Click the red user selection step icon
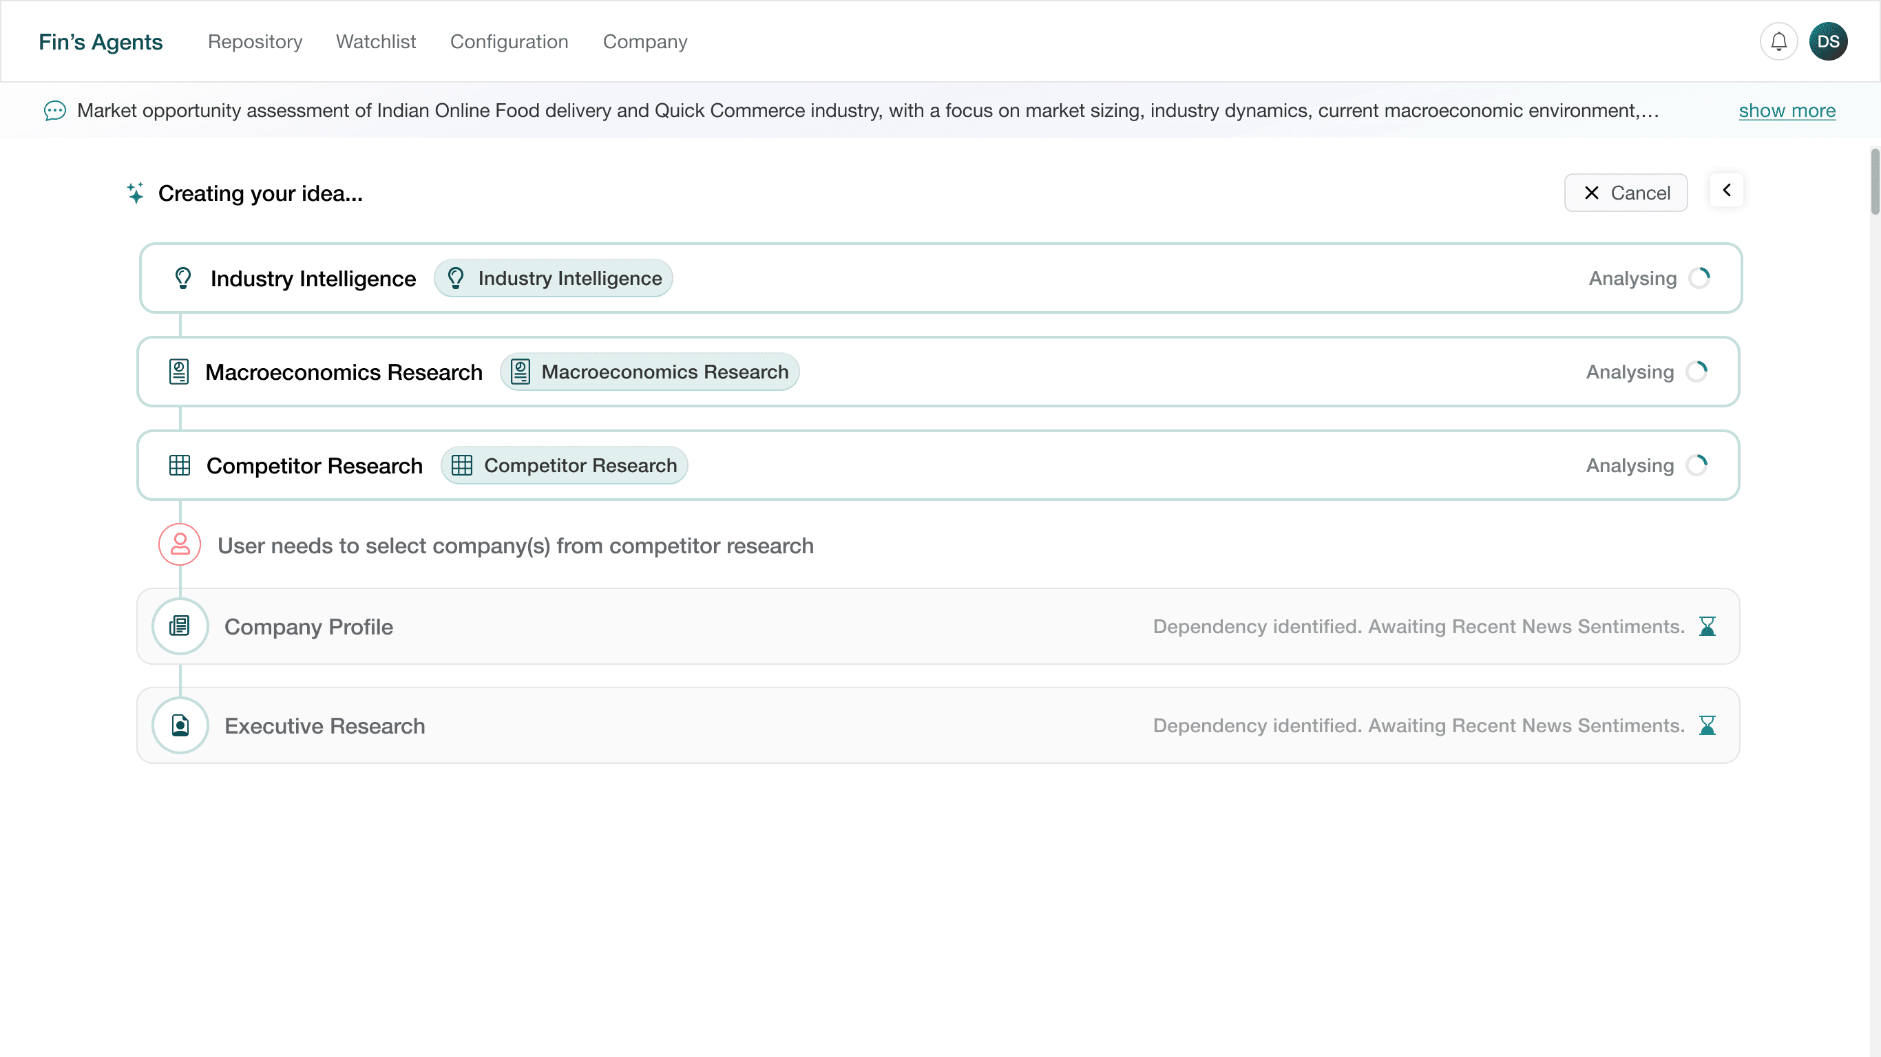The image size is (1881, 1057). pos(180,544)
